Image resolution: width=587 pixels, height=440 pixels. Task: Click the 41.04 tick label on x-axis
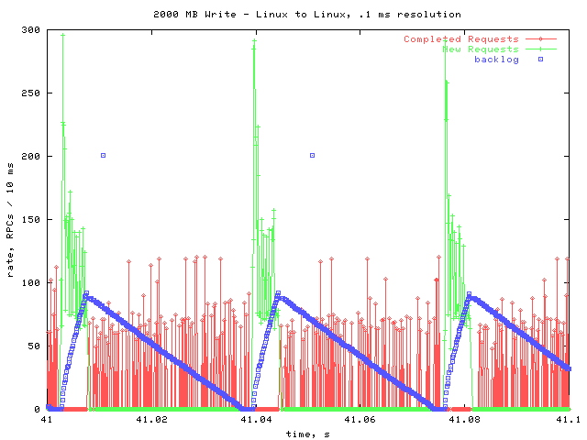[x=256, y=420]
